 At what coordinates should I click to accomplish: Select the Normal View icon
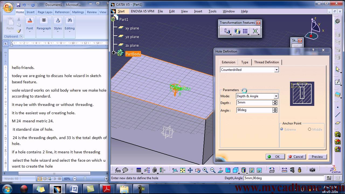pos(220,170)
